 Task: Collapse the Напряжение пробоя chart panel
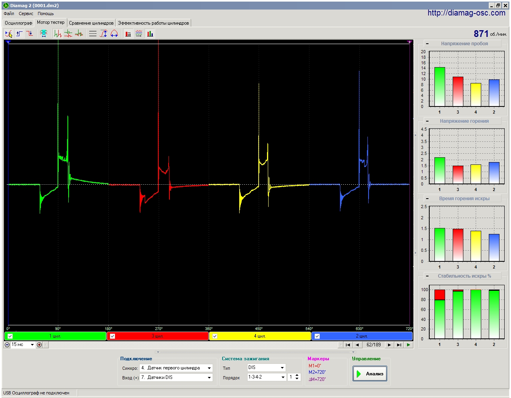[427, 44]
